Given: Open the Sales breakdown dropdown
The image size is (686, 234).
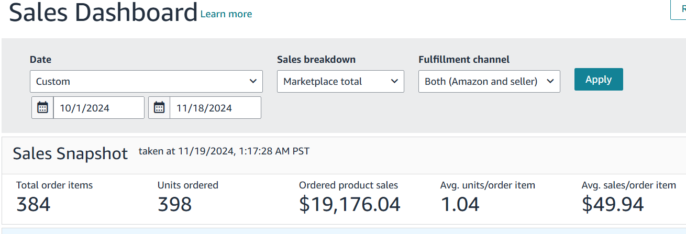Looking at the screenshot, I should point(340,81).
